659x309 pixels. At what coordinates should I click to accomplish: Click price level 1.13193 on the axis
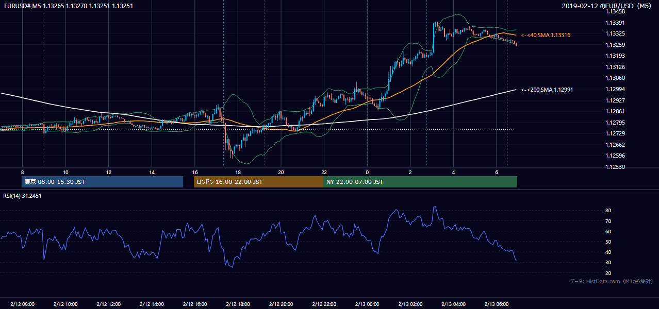pyautogui.click(x=615, y=56)
